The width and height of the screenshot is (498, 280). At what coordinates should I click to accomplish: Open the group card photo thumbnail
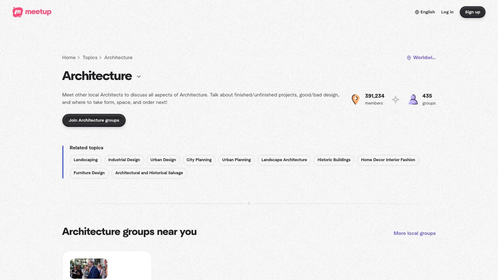click(x=89, y=268)
